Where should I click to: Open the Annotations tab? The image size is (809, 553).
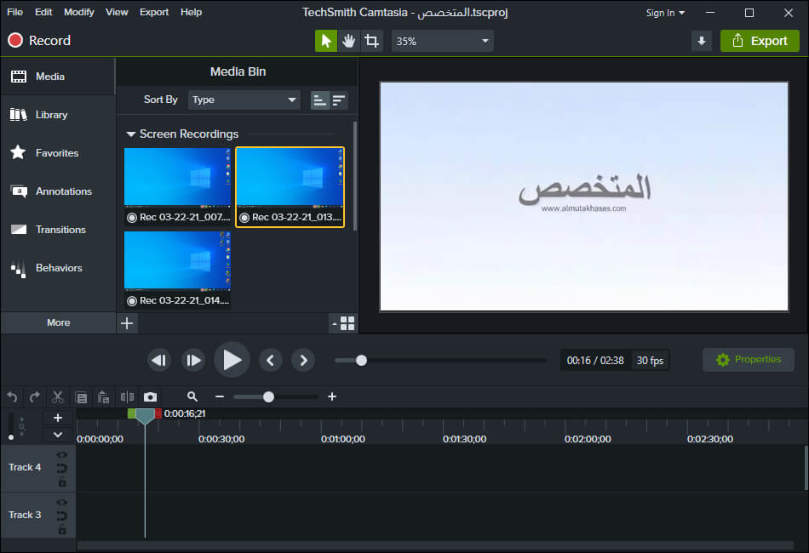[x=58, y=191]
